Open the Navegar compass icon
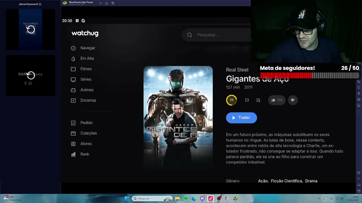 [x=73, y=48]
